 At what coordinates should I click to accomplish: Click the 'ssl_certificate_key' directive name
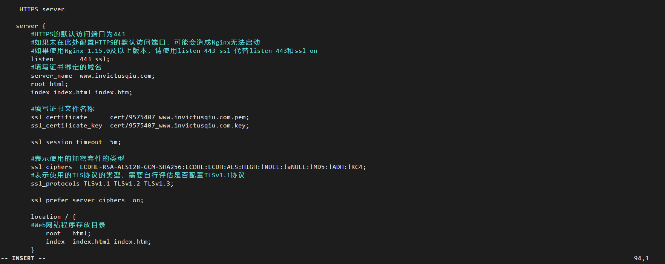(x=66, y=126)
